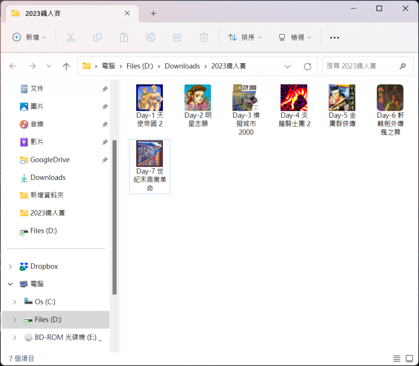The width and height of the screenshot is (419, 366).
Task: Click the Cut scissors icon
Action: pos(70,37)
